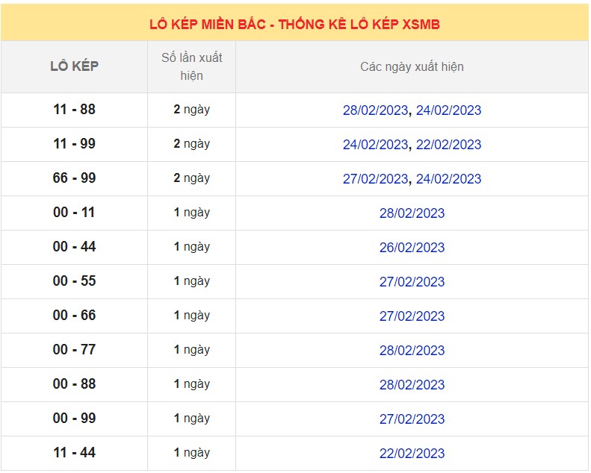Open the 28/02/2023 link in row 11 - 88
The width and height of the screenshot is (591, 473).
(375, 110)
